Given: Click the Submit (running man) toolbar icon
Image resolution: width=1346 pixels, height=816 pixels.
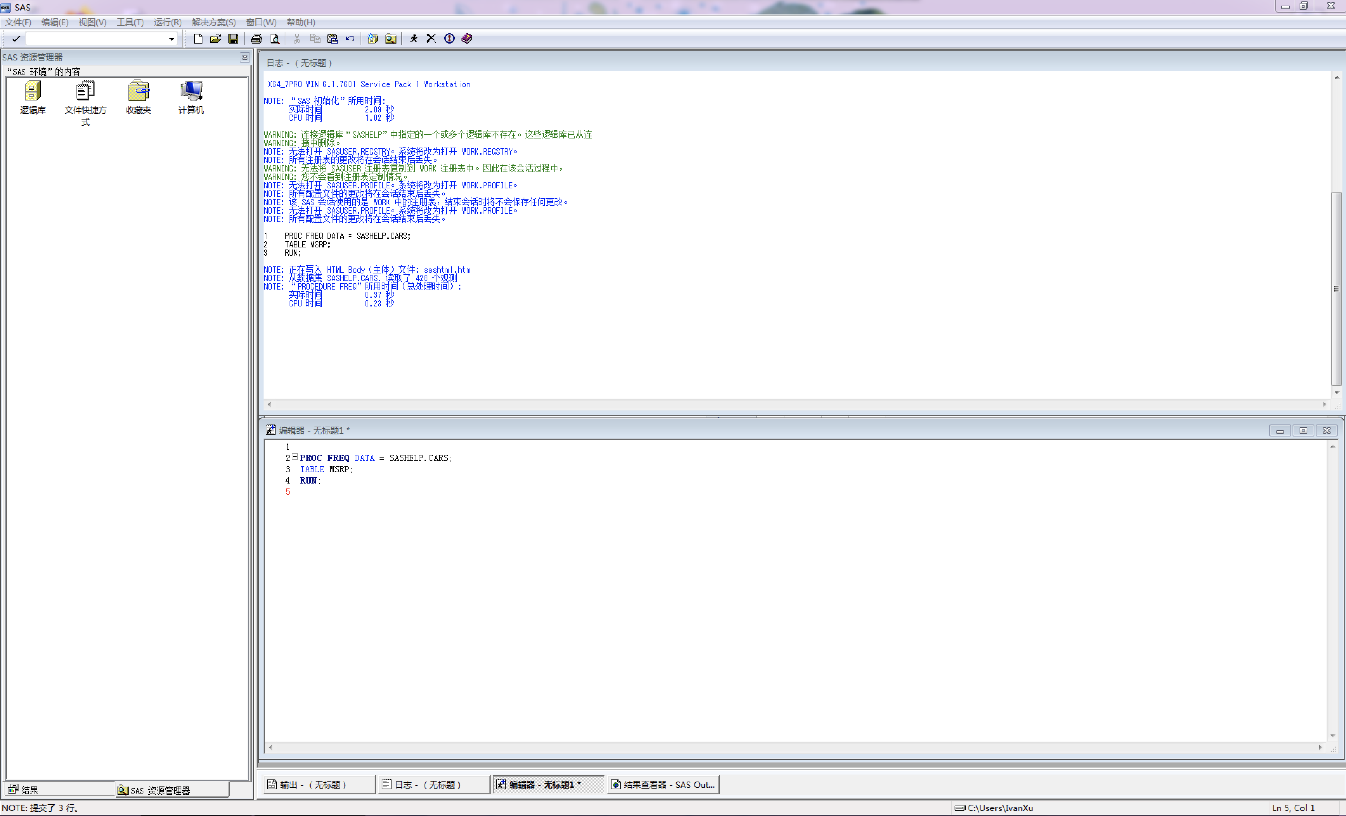Looking at the screenshot, I should click(414, 38).
